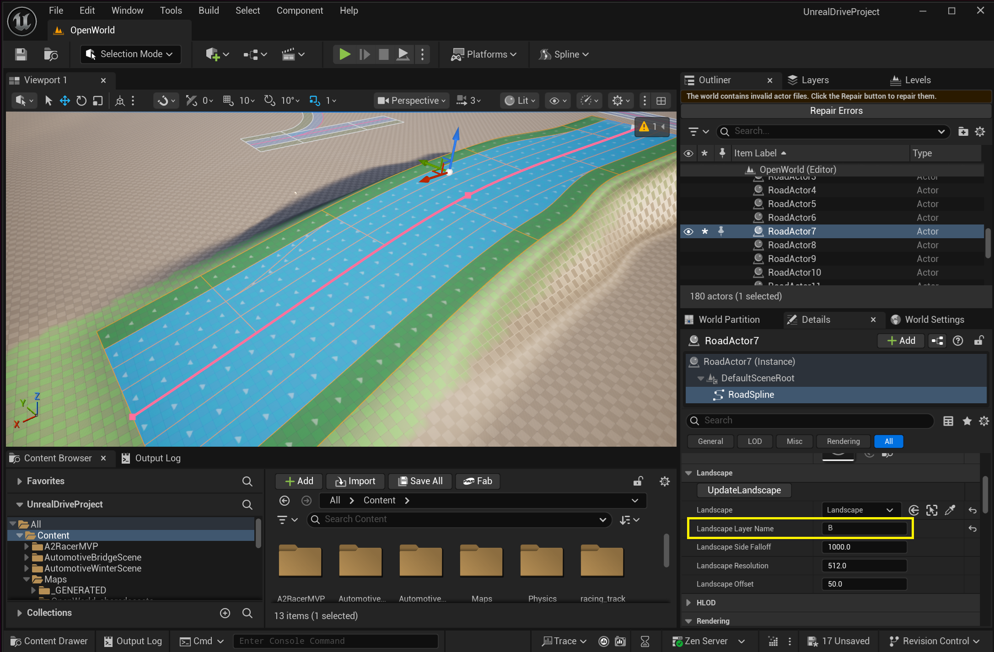Image resolution: width=994 pixels, height=652 pixels.
Task: Click the console command input field
Action: 336,641
